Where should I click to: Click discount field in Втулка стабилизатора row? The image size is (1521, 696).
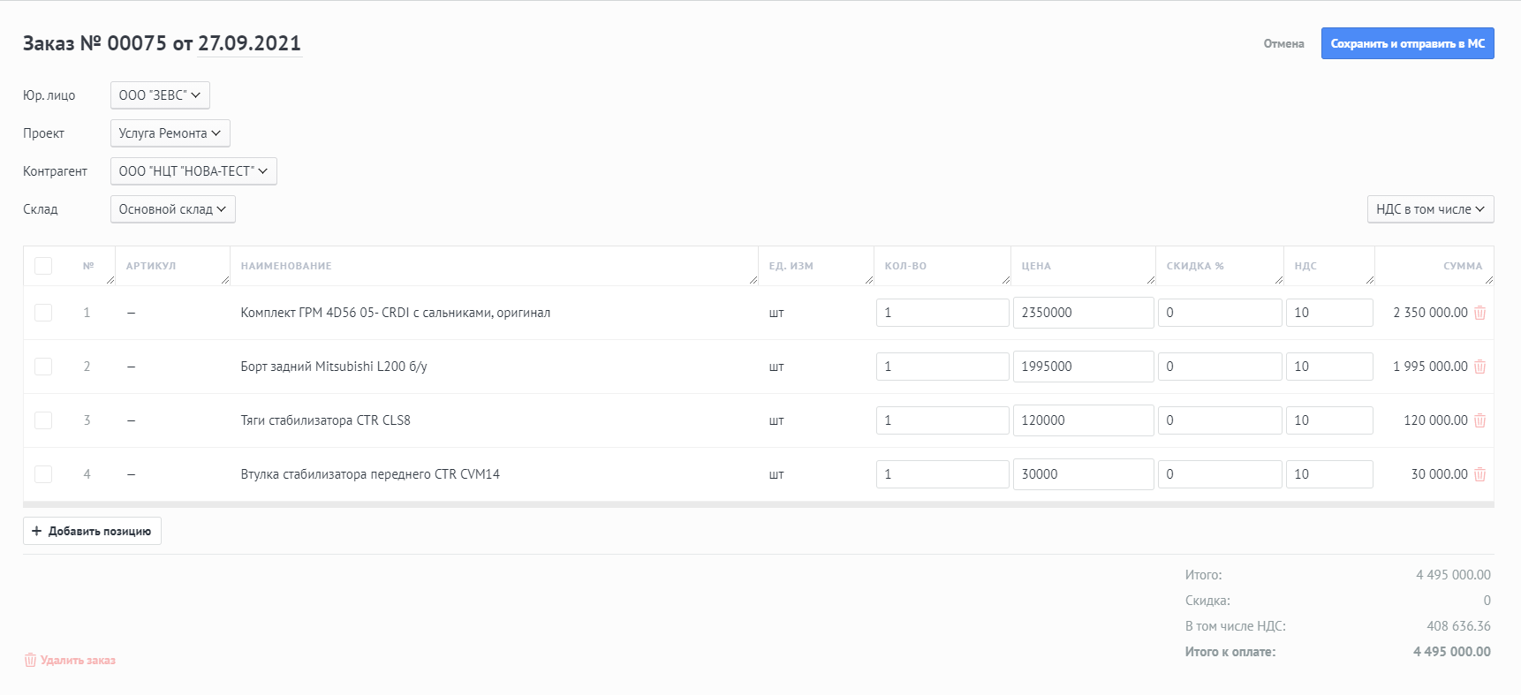click(x=1220, y=474)
